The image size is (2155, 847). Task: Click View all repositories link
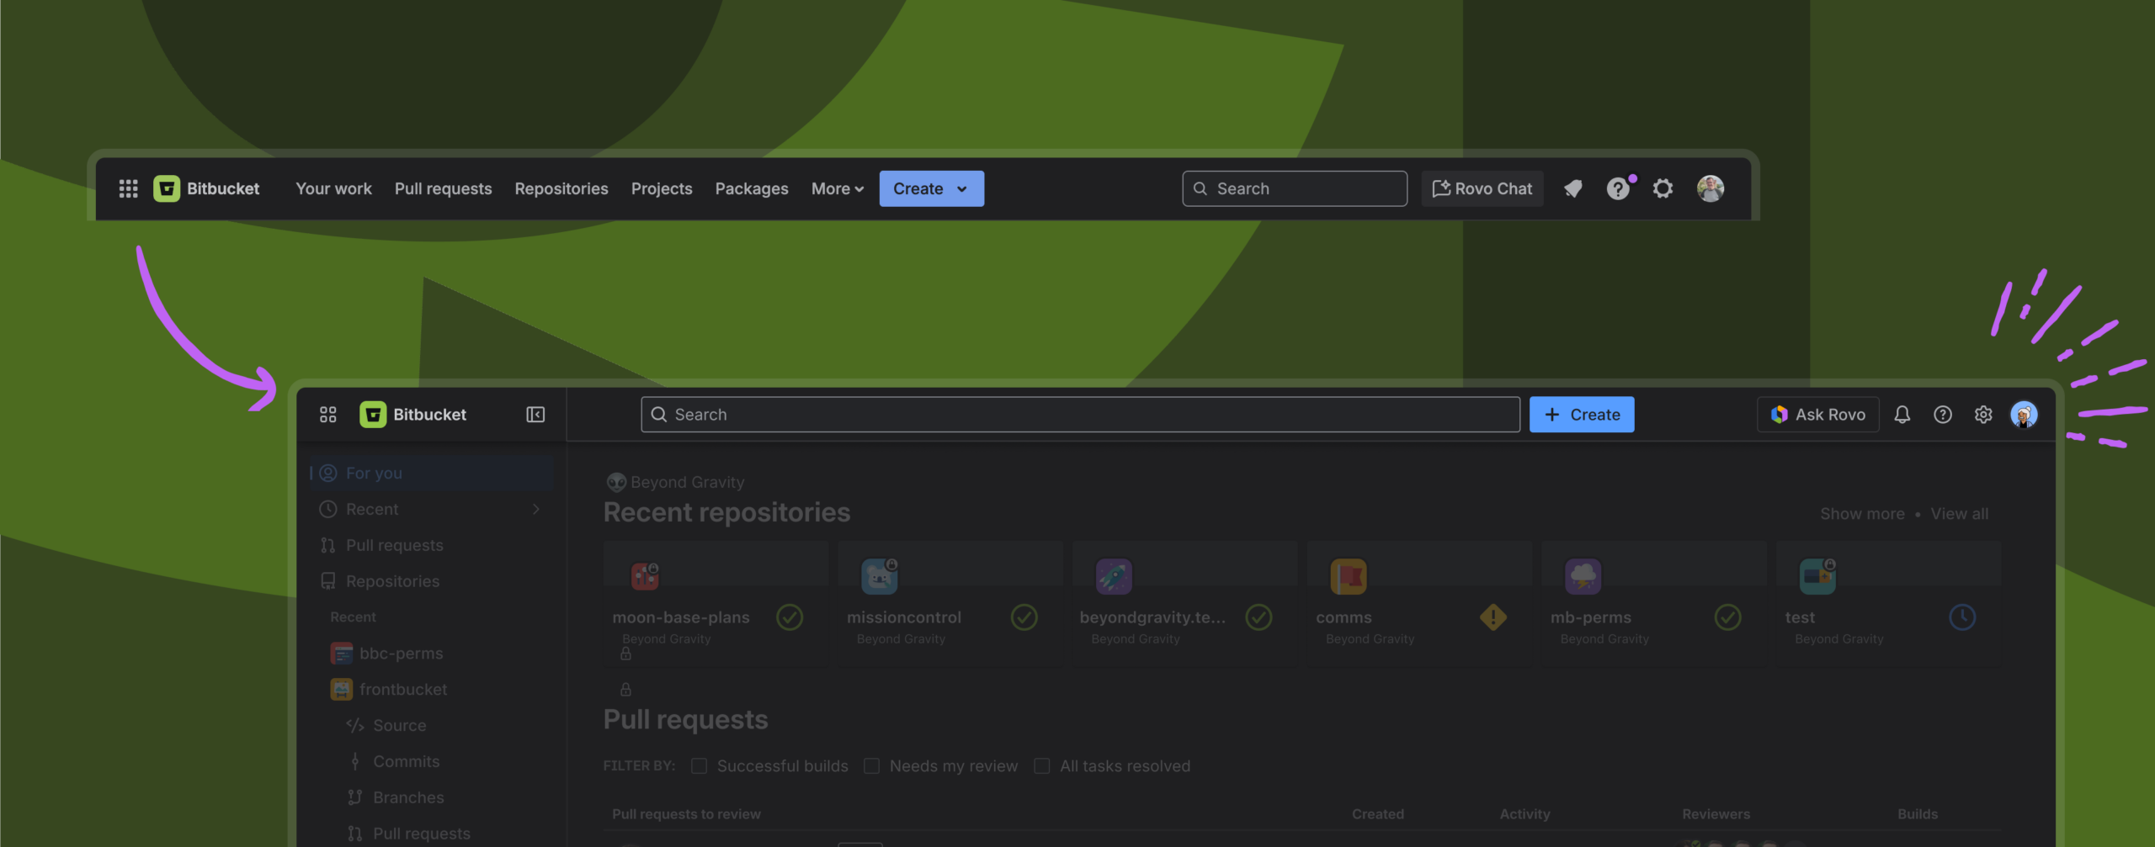click(x=1959, y=514)
